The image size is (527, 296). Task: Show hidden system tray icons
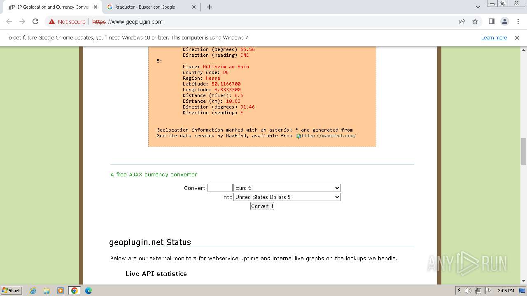coord(459,291)
